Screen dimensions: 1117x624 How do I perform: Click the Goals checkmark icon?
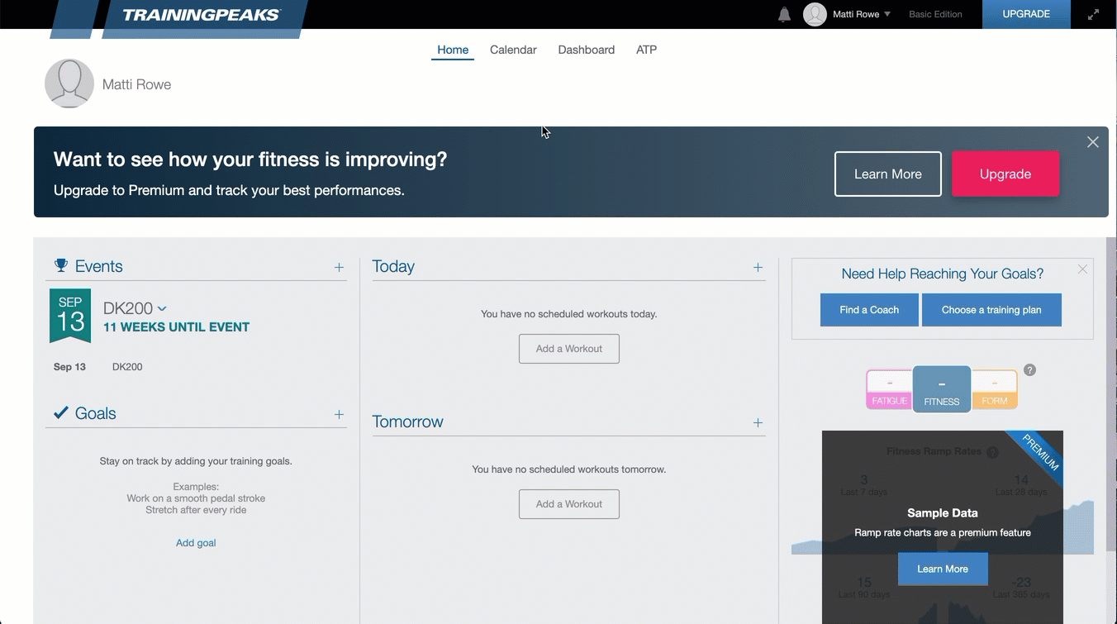[x=61, y=412]
